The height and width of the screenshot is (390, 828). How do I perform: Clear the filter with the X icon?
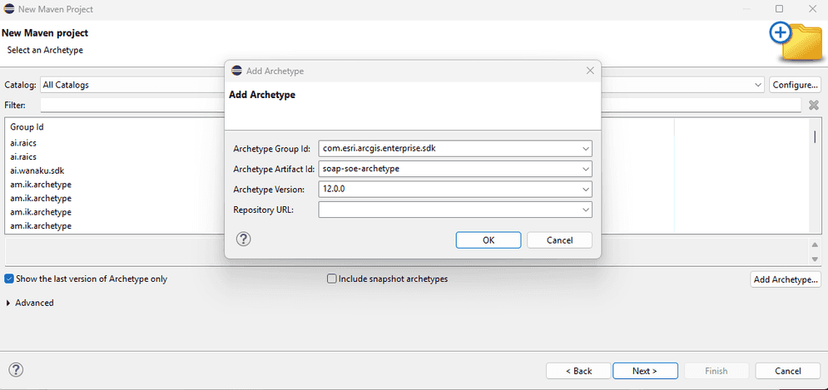(814, 106)
